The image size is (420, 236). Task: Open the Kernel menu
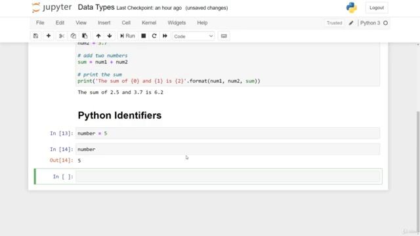[x=149, y=23]
